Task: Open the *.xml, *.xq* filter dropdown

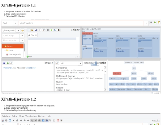Action: 22,35
